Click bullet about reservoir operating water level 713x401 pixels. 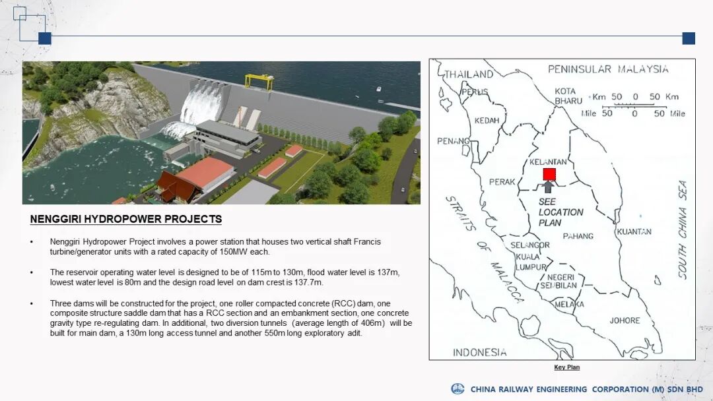[x=224, y=278]
